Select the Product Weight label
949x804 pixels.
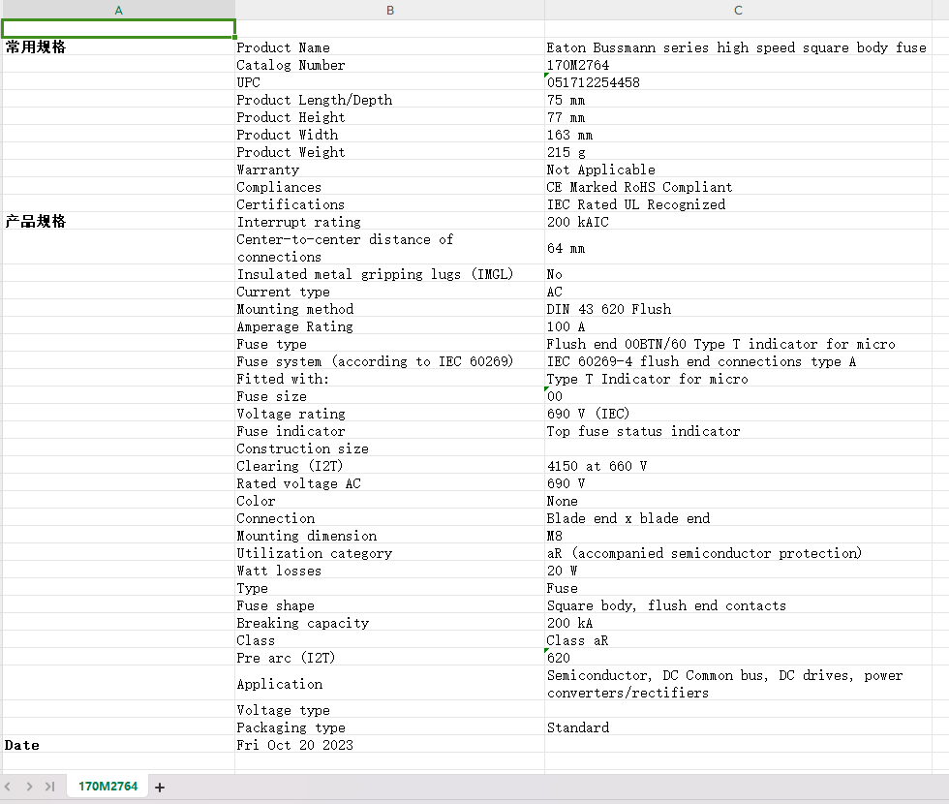coord(389,152)
